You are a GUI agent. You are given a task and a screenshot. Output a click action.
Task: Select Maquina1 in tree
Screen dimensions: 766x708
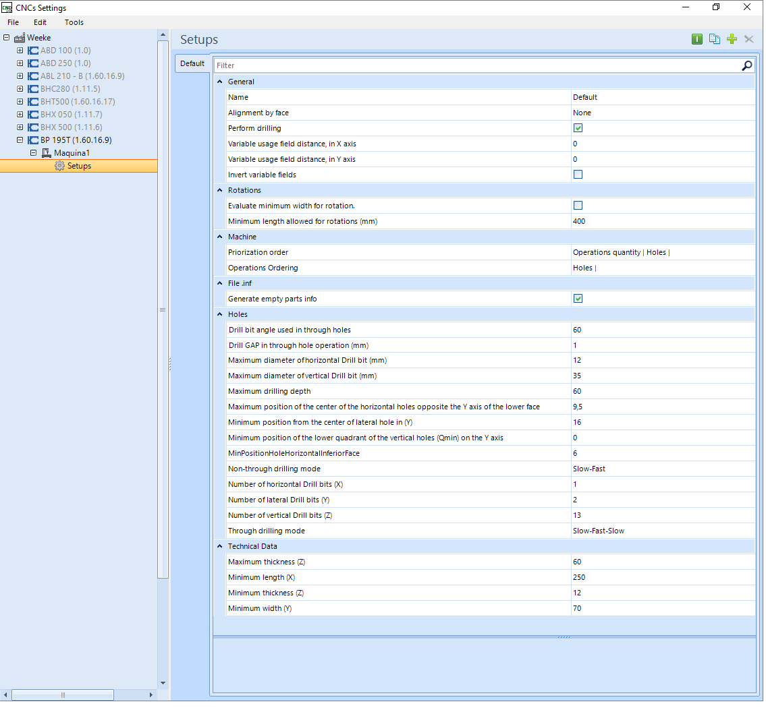(72, 153)
